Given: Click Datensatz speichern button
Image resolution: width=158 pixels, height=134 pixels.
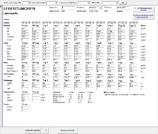Looking at the screenshot, I should pos(33,130).
